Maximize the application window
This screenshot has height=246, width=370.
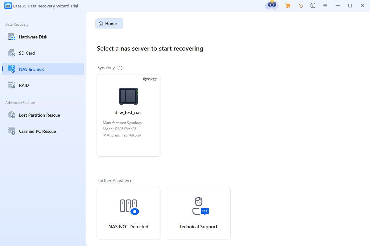pos(350,6)
